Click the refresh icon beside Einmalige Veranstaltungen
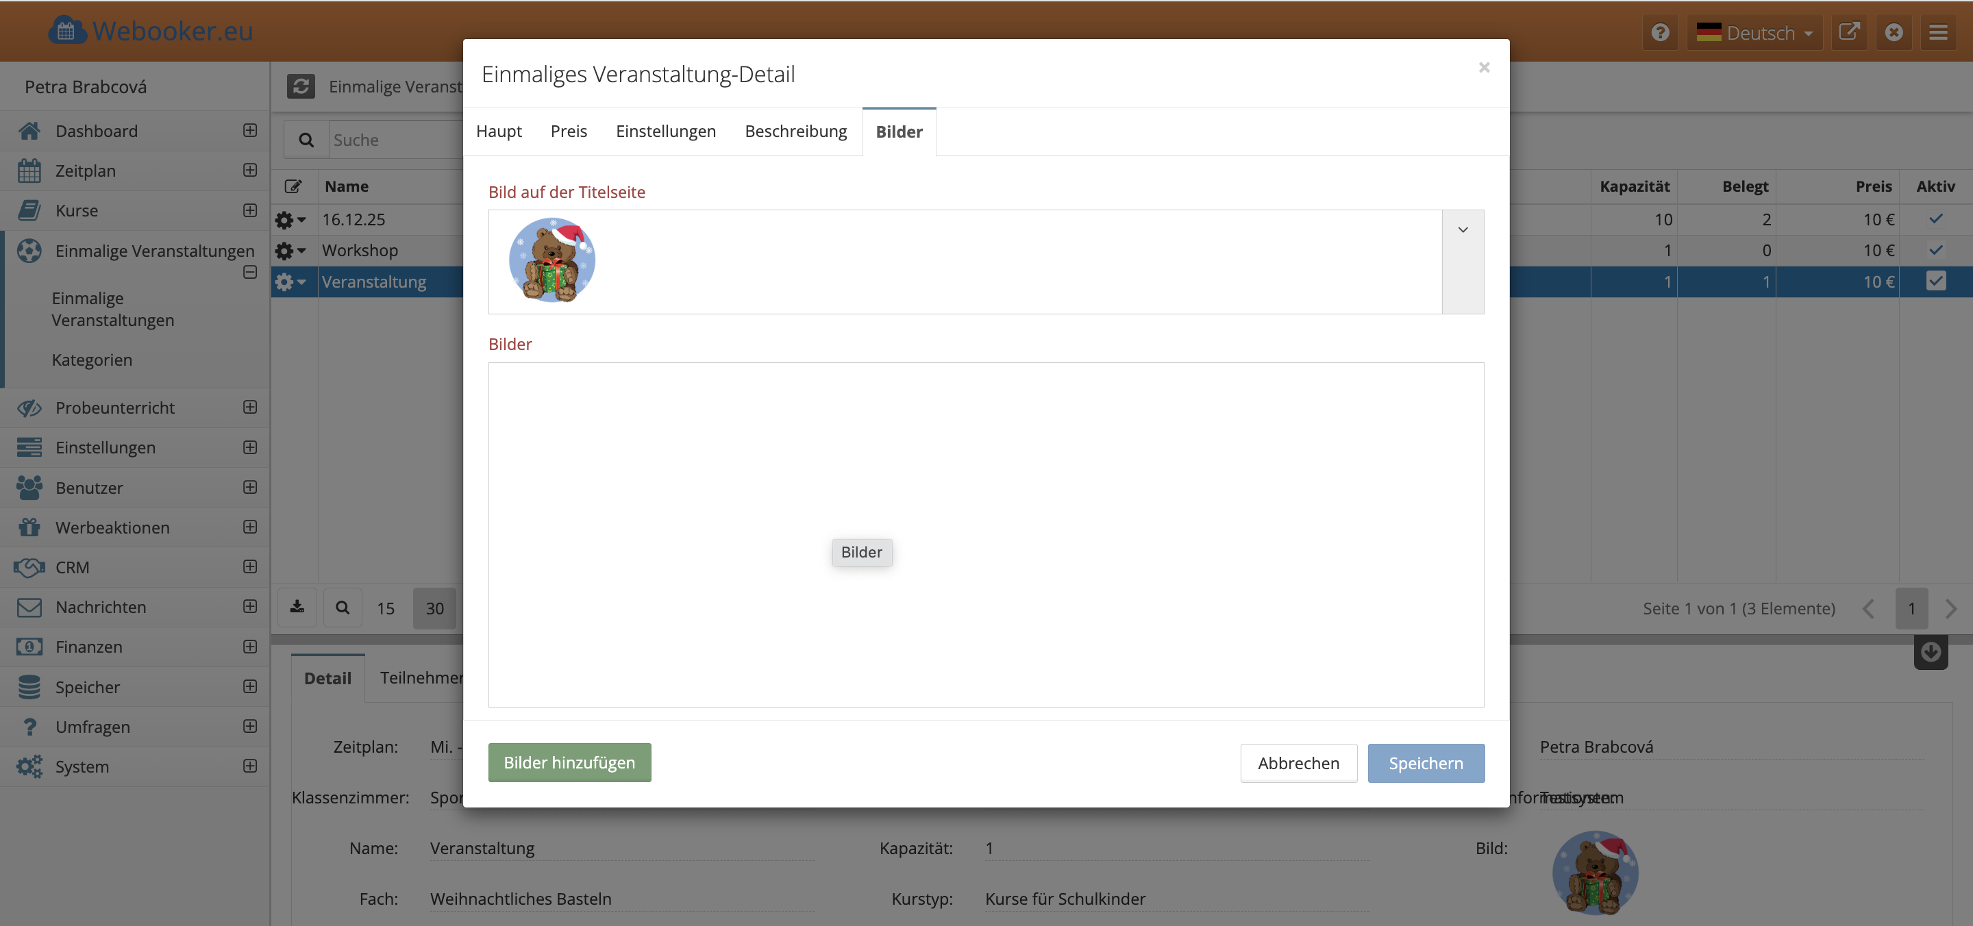1973x926 pixels. point(300,86)
